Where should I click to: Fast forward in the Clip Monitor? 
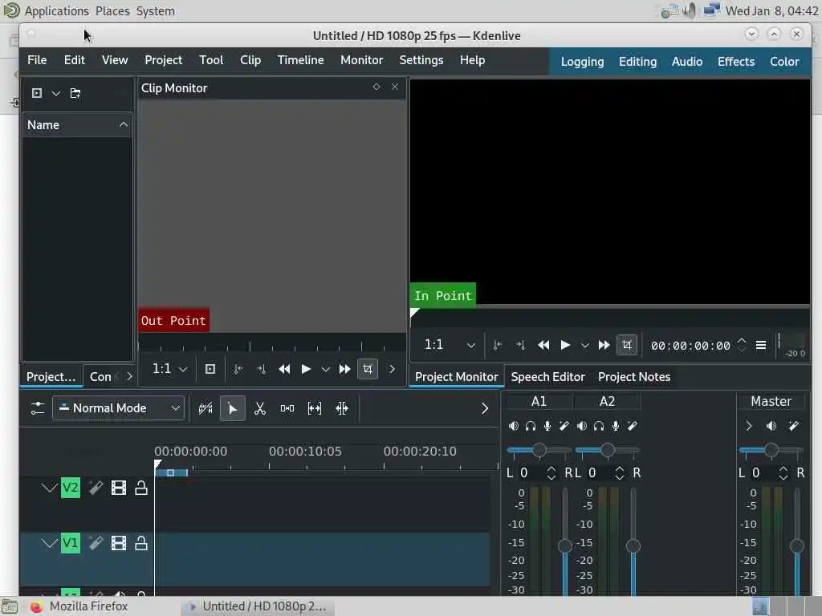tap(344, 369)
